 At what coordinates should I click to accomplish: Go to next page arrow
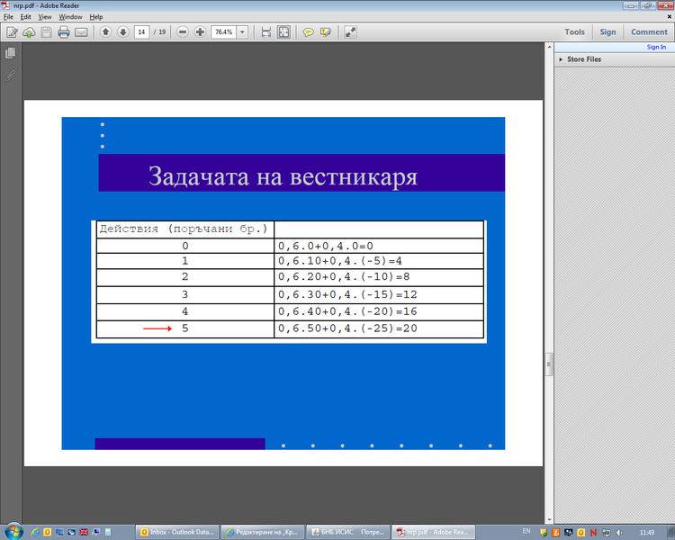(x=122, y=31)
